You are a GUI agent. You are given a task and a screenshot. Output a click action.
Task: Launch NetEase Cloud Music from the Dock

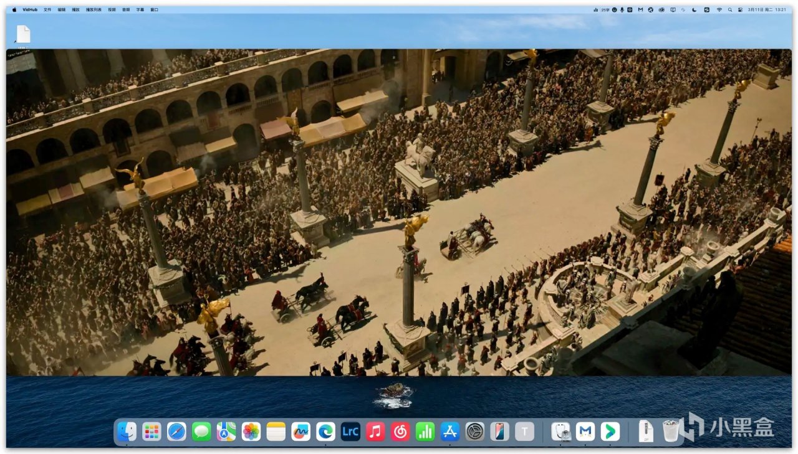(400, 431)
